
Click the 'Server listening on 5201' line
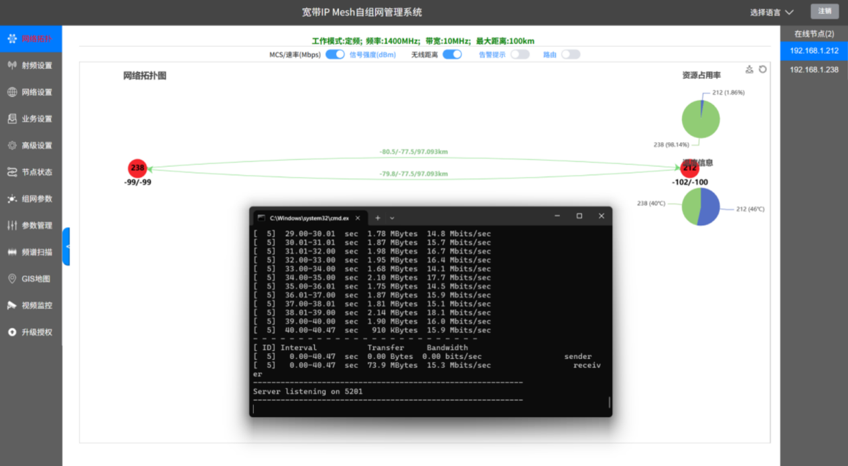click(308, 392)
